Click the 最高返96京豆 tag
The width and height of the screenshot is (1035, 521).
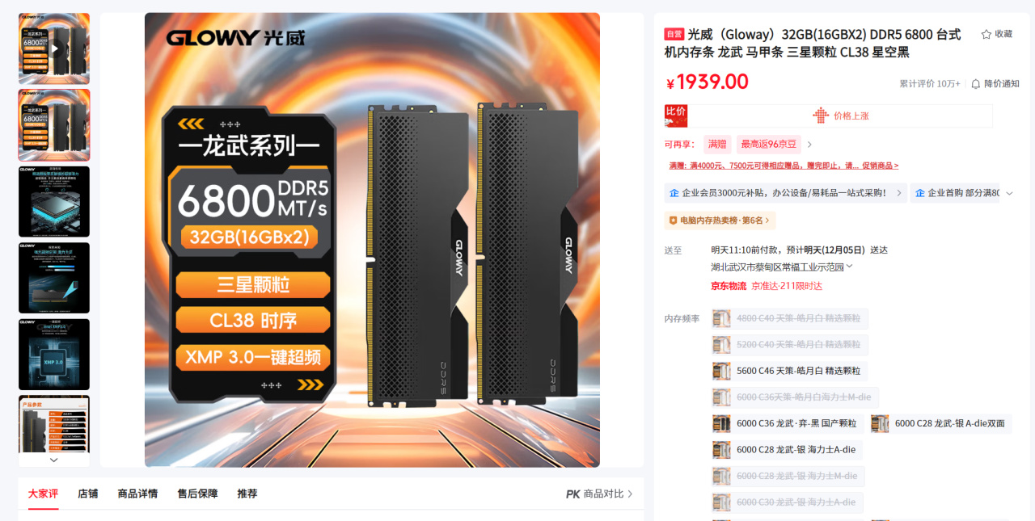coord(769,145)
